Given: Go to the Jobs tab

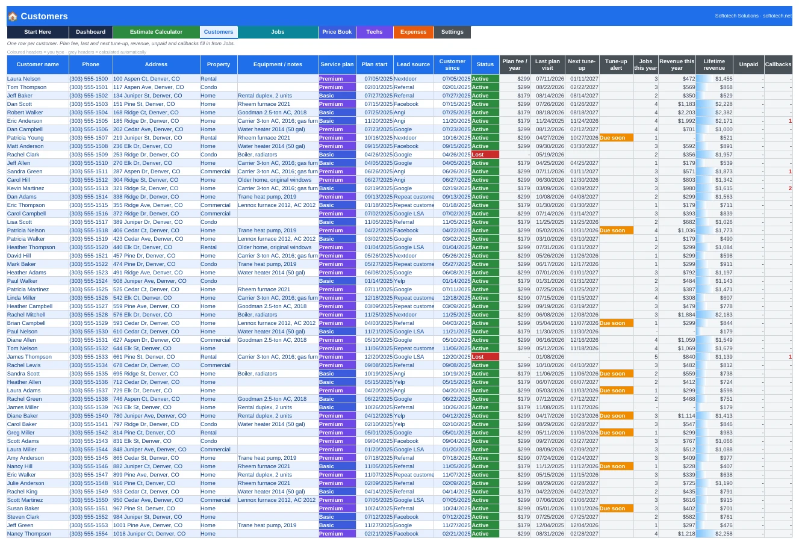Looking at the screenshot, I should coord(278,32).
